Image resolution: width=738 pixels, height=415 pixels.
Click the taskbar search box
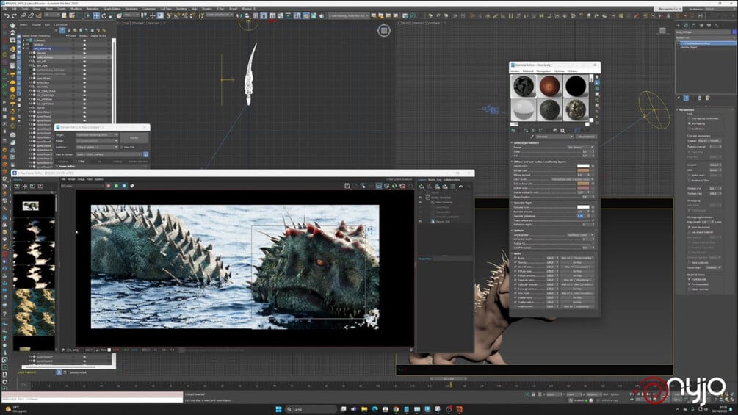click(312, 408)
